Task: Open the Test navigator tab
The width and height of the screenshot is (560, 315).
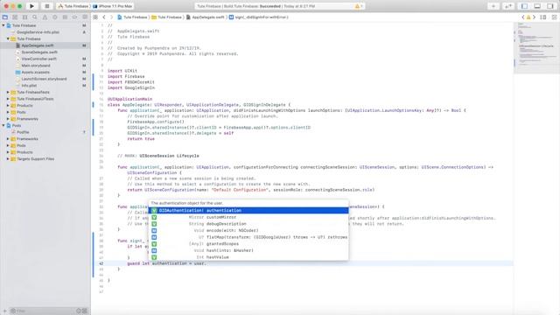Action: point(54,17)
